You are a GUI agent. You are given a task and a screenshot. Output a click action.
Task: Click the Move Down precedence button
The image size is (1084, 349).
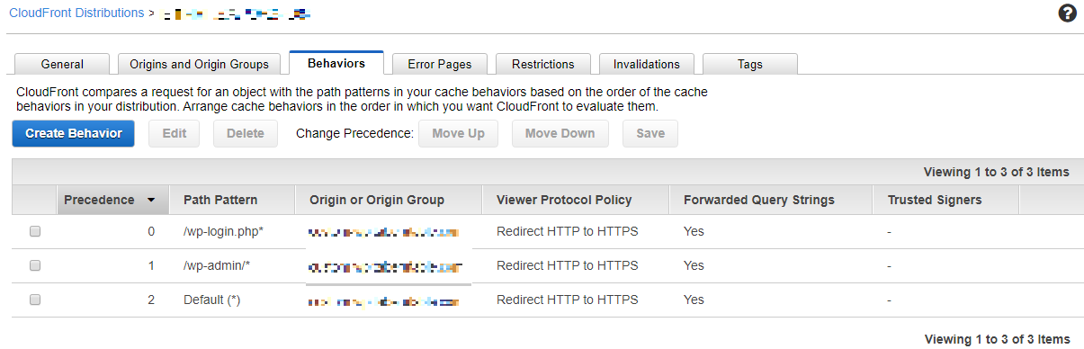tap(560, 133)
